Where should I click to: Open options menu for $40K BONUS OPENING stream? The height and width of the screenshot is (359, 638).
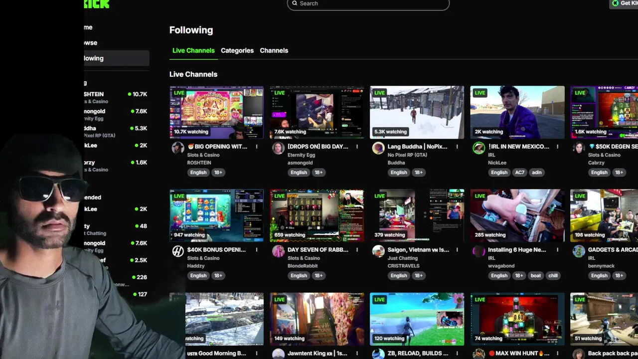click(x=257, y=250)
